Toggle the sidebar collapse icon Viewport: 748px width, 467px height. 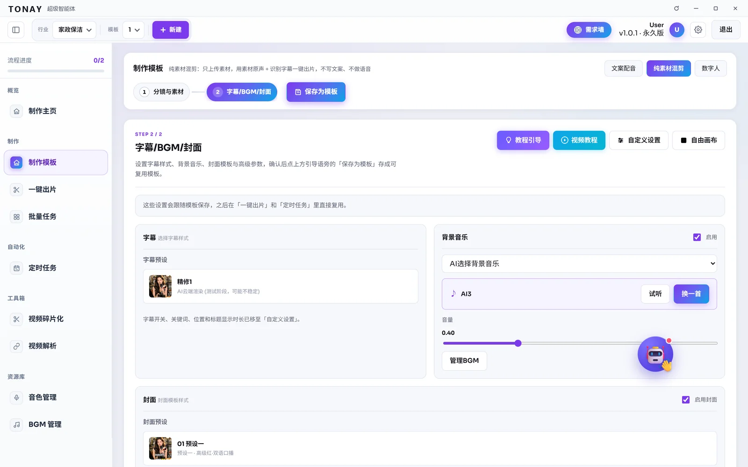pyautogui.click(x=16, y=30)
